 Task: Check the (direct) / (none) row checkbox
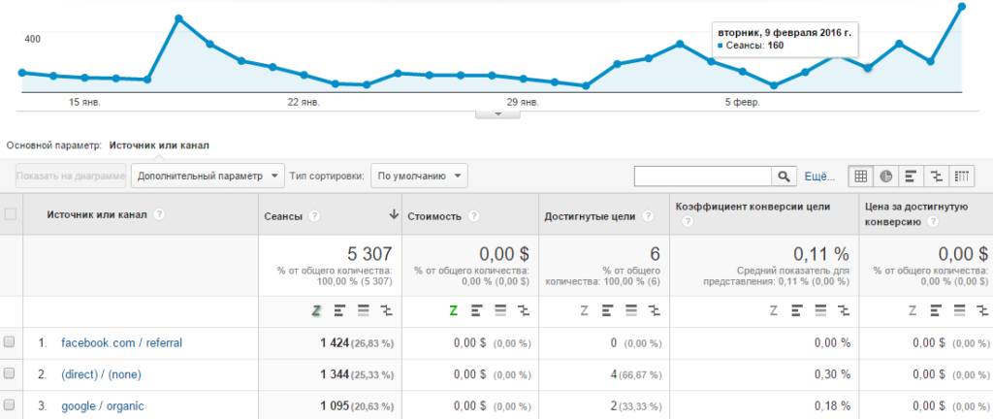tap(10, 373)
